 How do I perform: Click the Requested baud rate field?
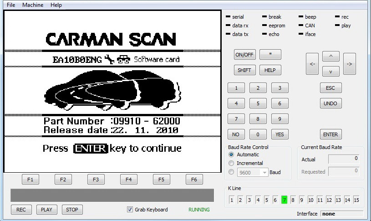[x=344, y=171]
